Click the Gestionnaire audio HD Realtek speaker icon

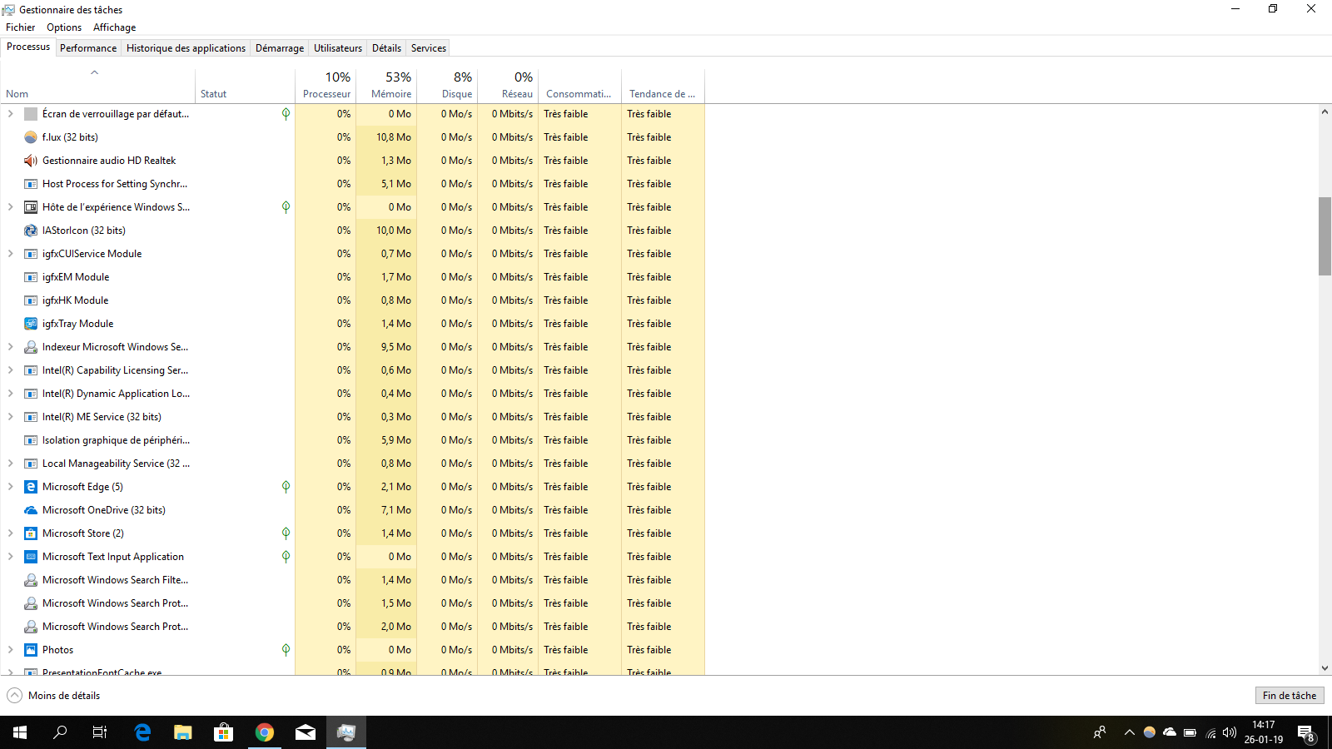click(x=31, y=161)
